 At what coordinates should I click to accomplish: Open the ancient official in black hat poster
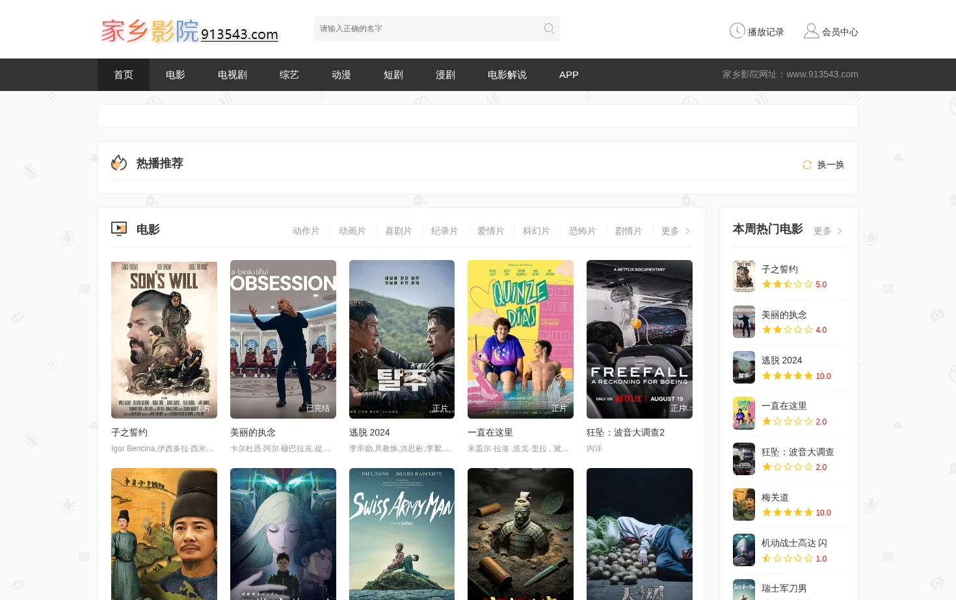(164, 534)
